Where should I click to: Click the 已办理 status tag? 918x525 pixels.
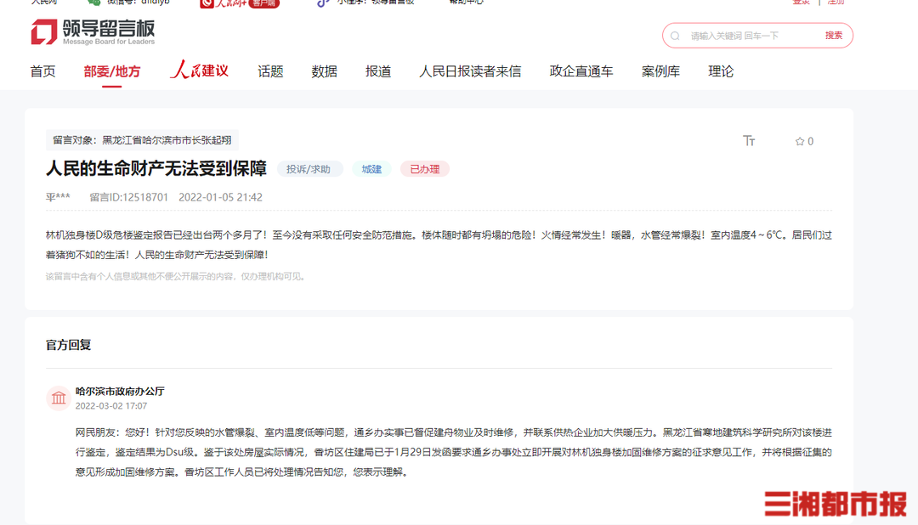424,169
